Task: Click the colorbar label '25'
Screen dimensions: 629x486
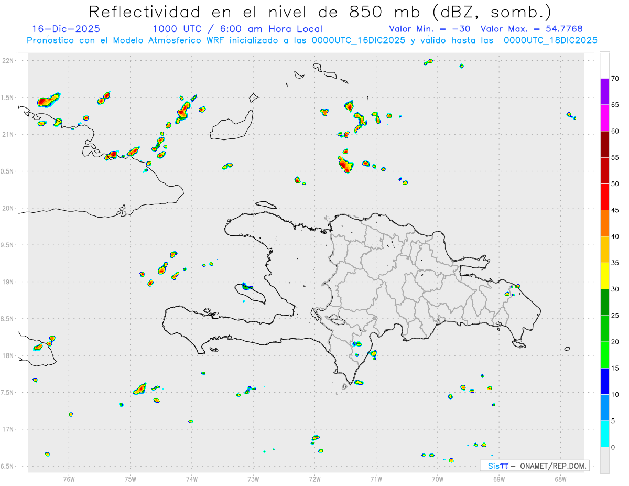Action: 615,315
